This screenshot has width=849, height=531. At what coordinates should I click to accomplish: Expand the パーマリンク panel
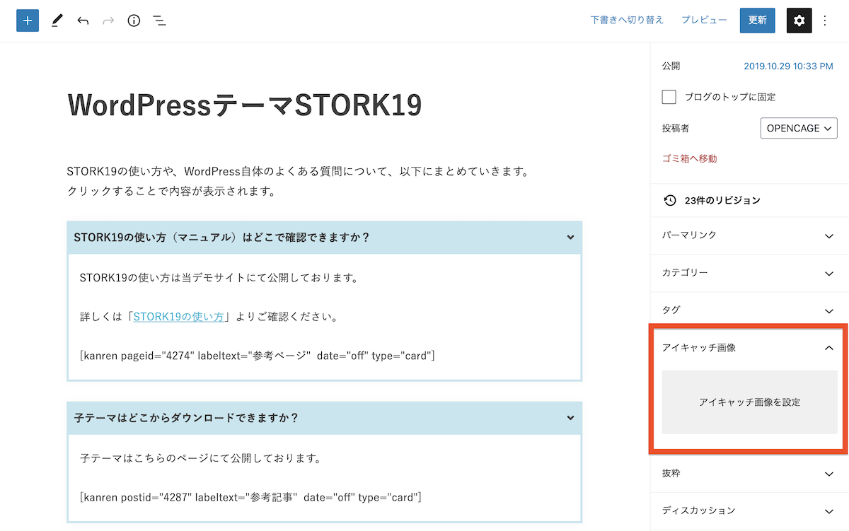[x=750, y=235]
